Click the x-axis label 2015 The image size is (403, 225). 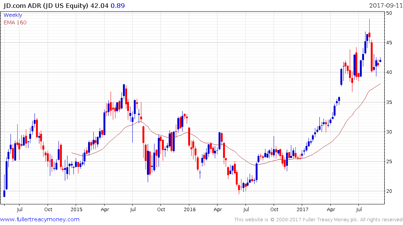pyautogui.click(x=76, y=209)
